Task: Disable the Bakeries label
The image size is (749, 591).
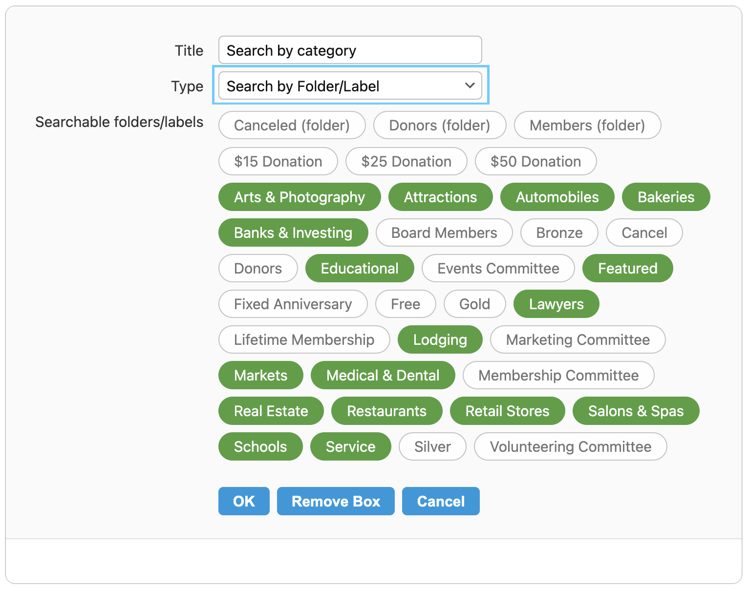Action: point(665,197)
